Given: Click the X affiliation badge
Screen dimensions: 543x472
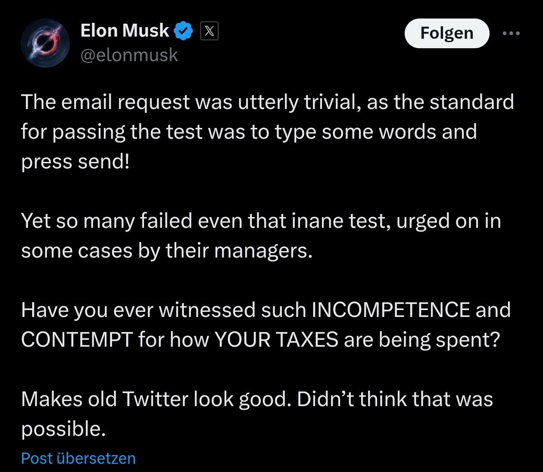Looking at the screenshot, I should [209, 31].
